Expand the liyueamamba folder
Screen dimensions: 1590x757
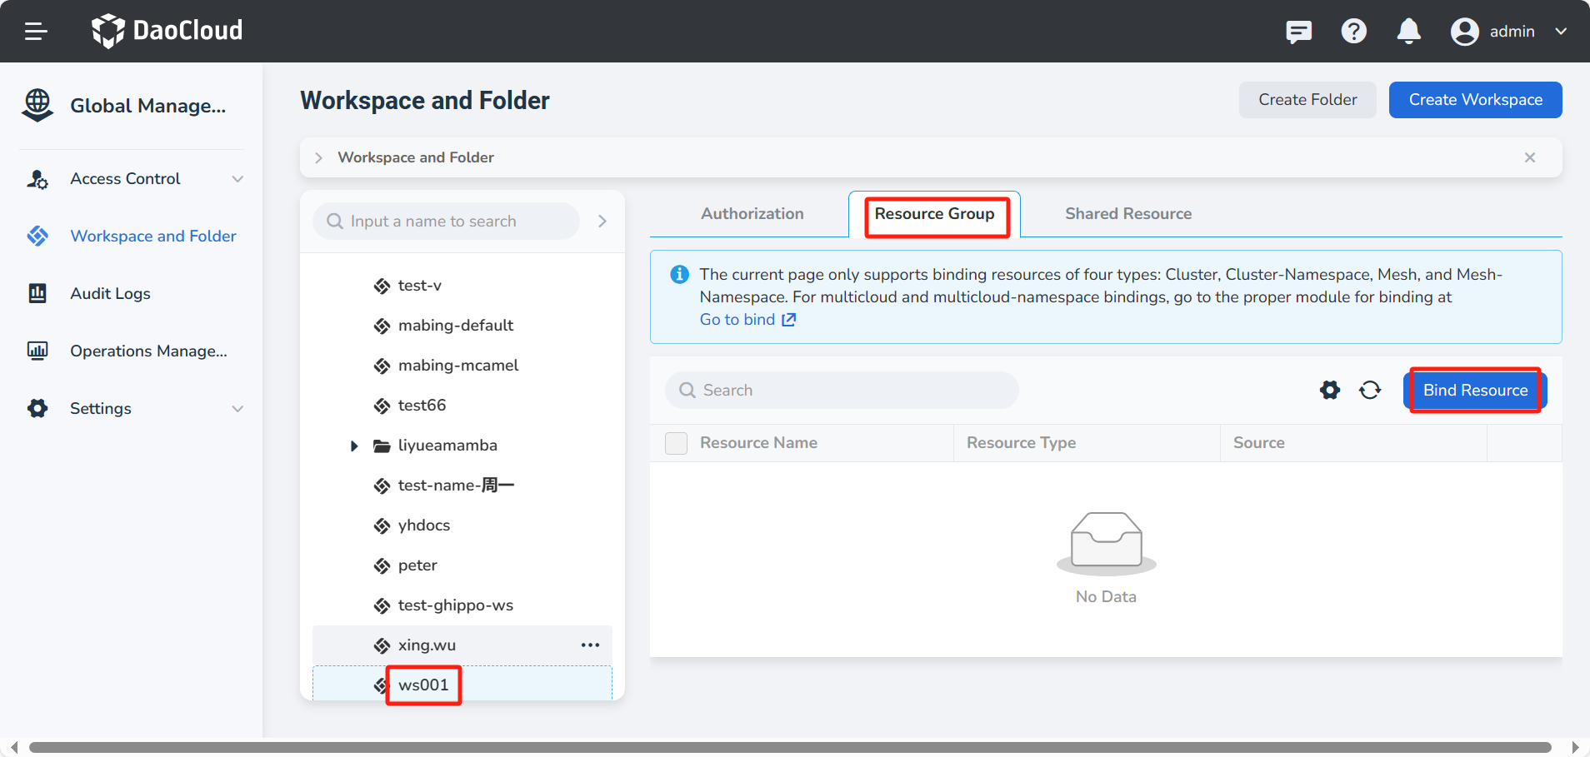coord(354,446)
